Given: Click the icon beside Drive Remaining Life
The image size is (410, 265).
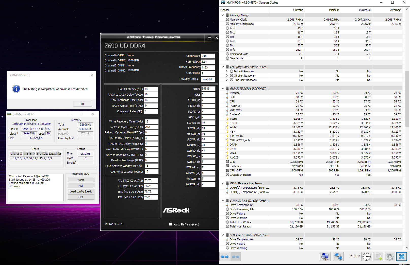Looking at the screenshot, I should coord(227,209).
